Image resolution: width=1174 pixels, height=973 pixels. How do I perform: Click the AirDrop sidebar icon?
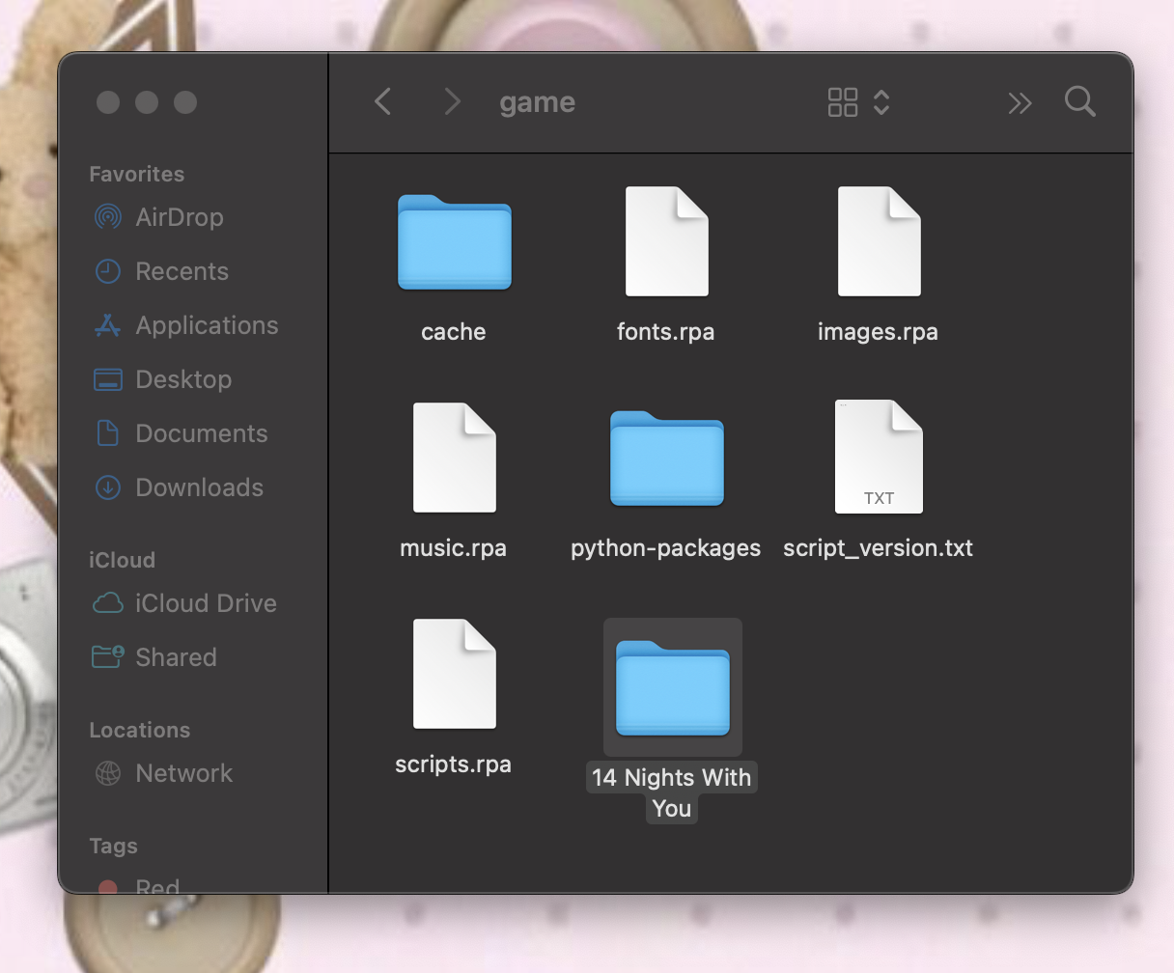coord(108,217)
